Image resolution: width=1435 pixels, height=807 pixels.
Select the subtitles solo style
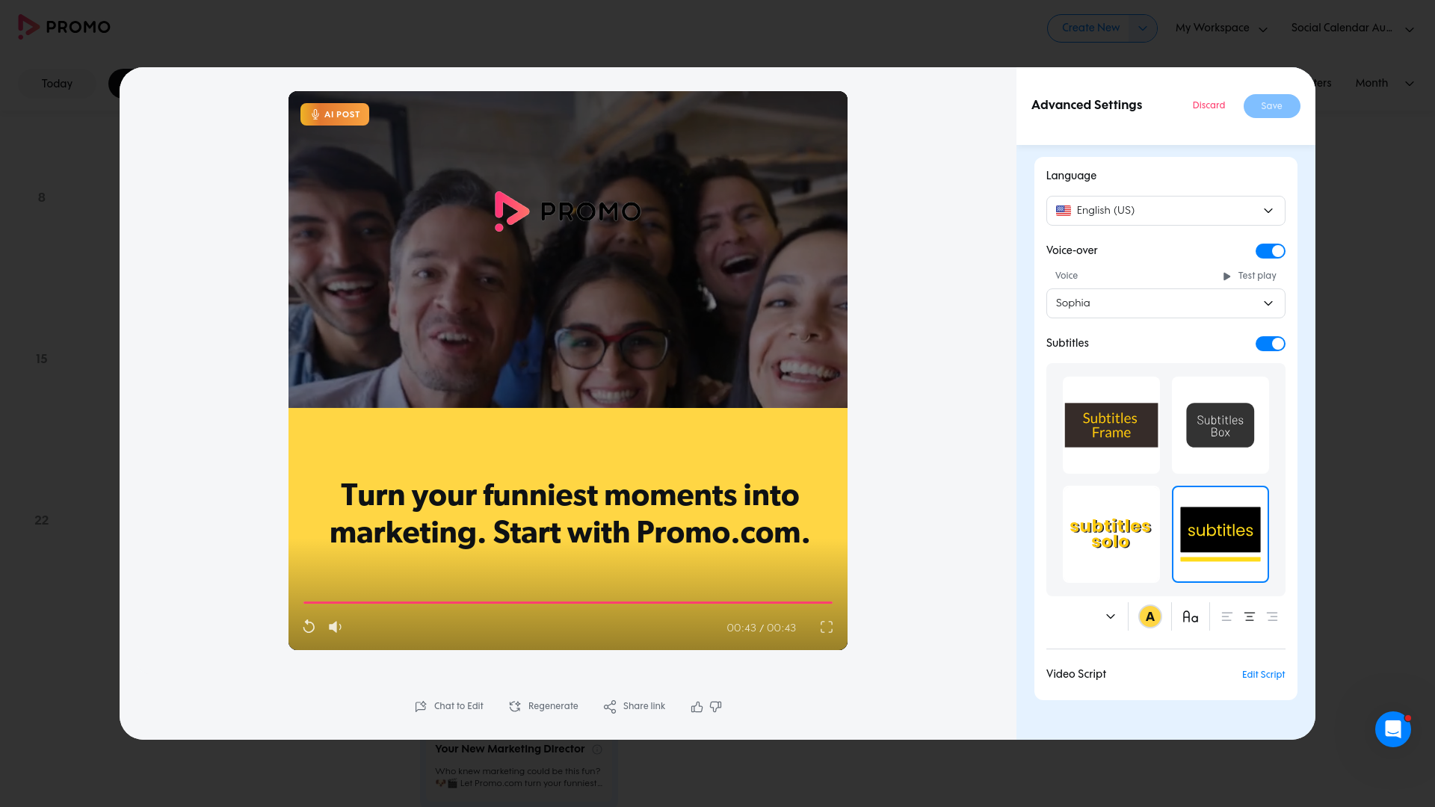point(1111,534)
